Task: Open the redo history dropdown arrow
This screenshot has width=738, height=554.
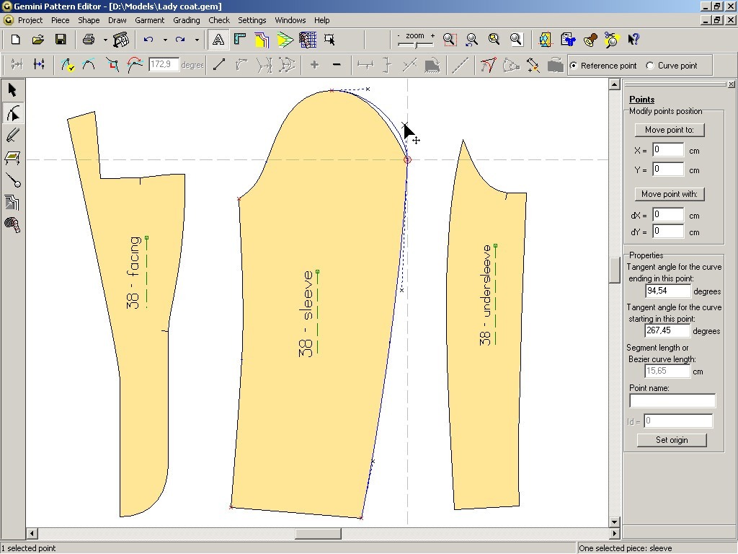Action: [197, 40]
